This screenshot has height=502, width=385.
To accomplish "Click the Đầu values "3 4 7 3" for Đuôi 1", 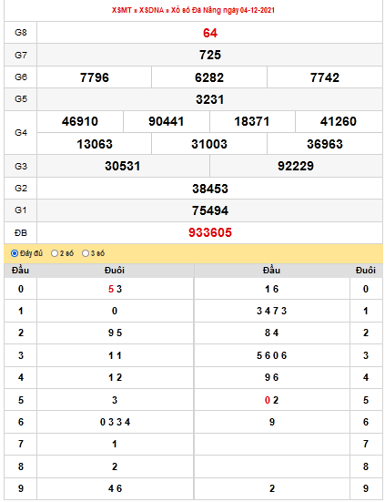I will pyautogui.click(x=271, y=311).
